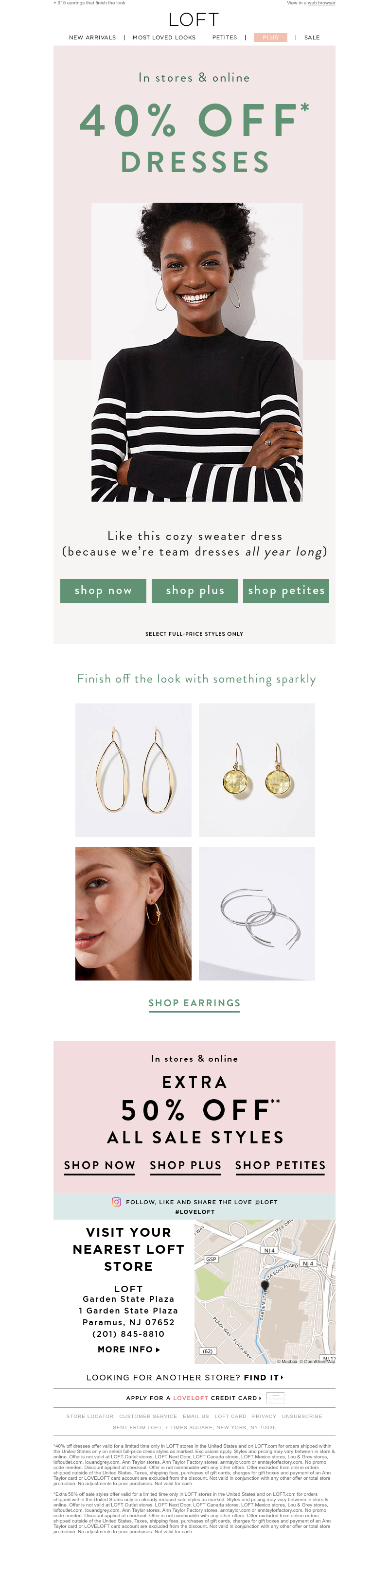Click the LOFT logo at top
The height and width of the screenshot is (1576, 389).
[194, 19]
